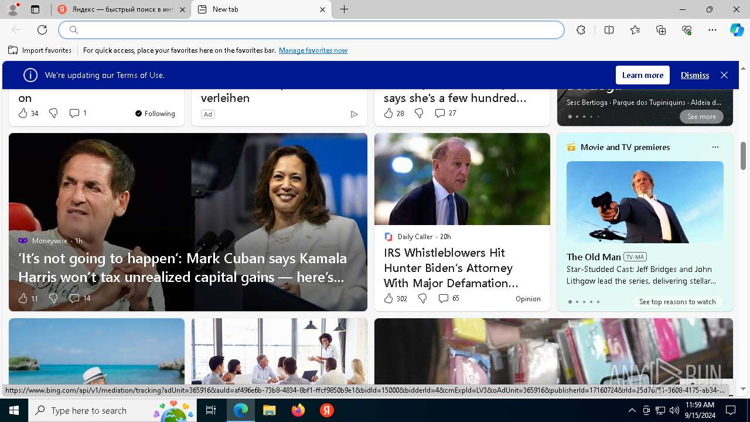Open the office meeting article thumbnail
Viewport: 750px width, 422px height.
(279, 351)
